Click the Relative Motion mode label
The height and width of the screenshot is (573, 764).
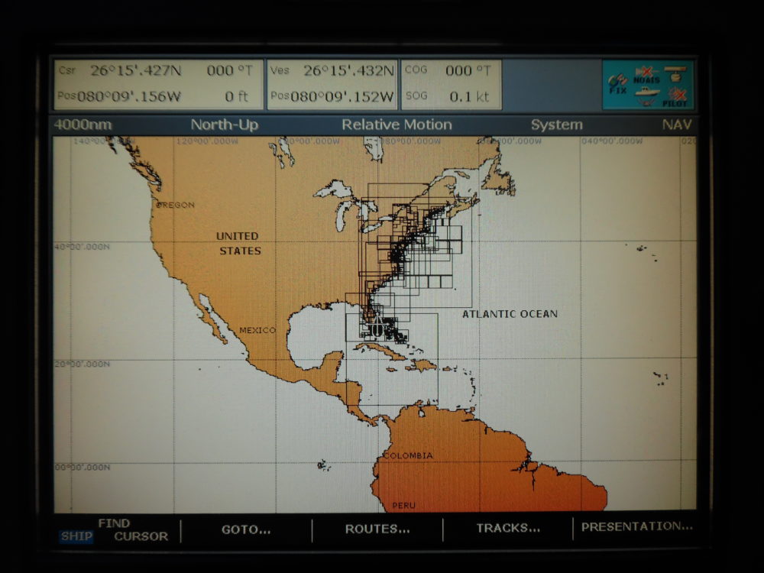pos(397,125)
